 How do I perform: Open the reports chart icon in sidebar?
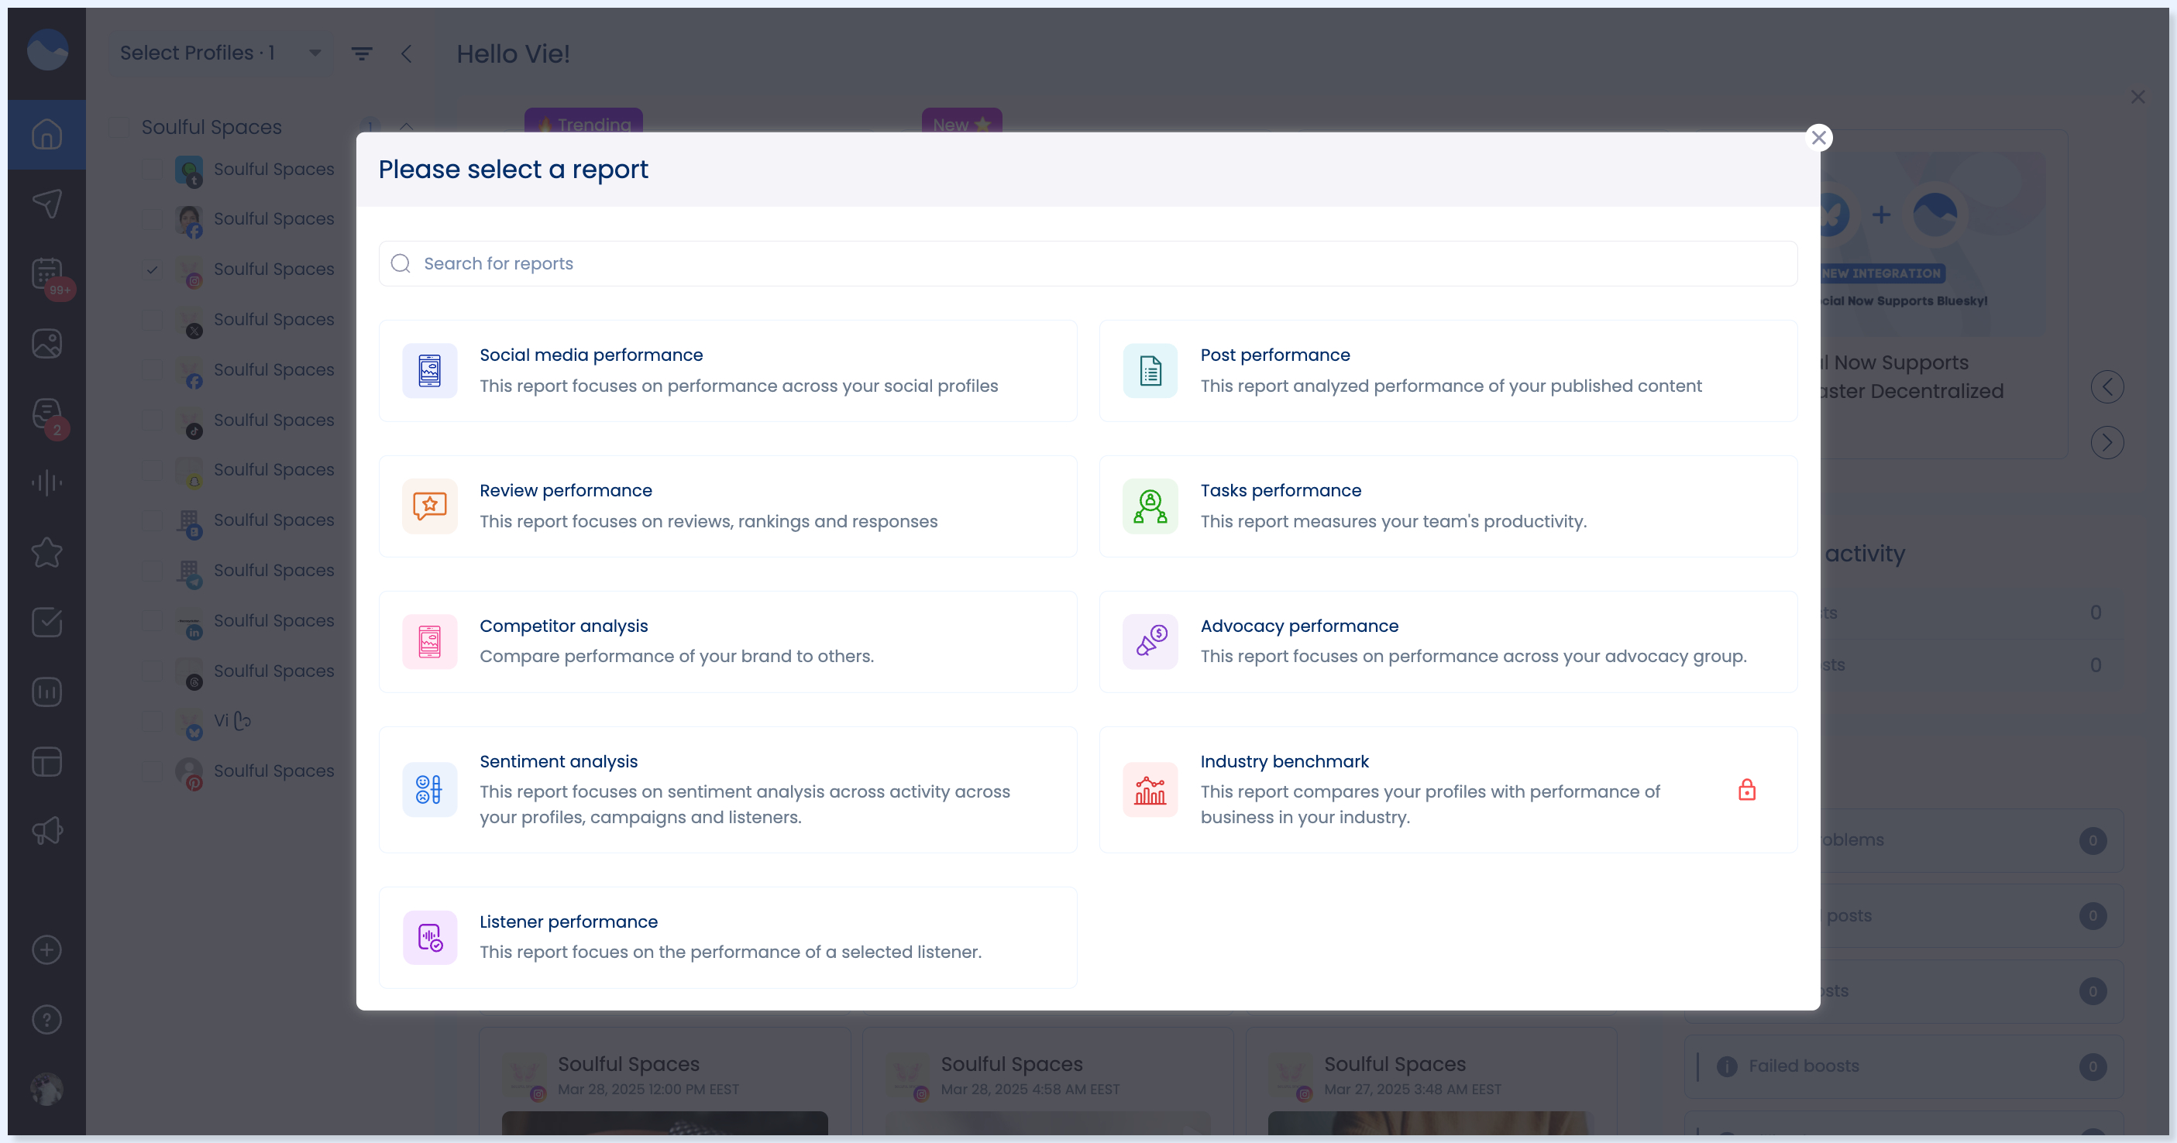(x=46, y=692)
